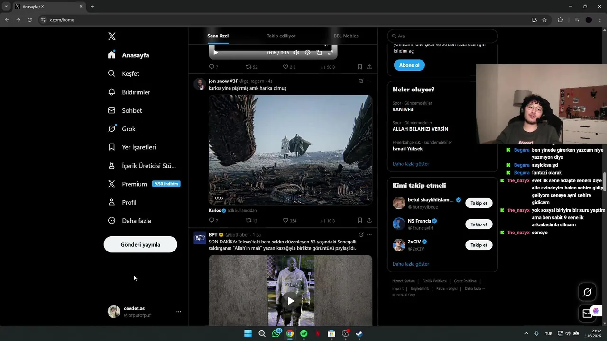Repost jon snow post with 13 reposts
Viewport: 607px width, 341px height.
(x=251, y=220)
